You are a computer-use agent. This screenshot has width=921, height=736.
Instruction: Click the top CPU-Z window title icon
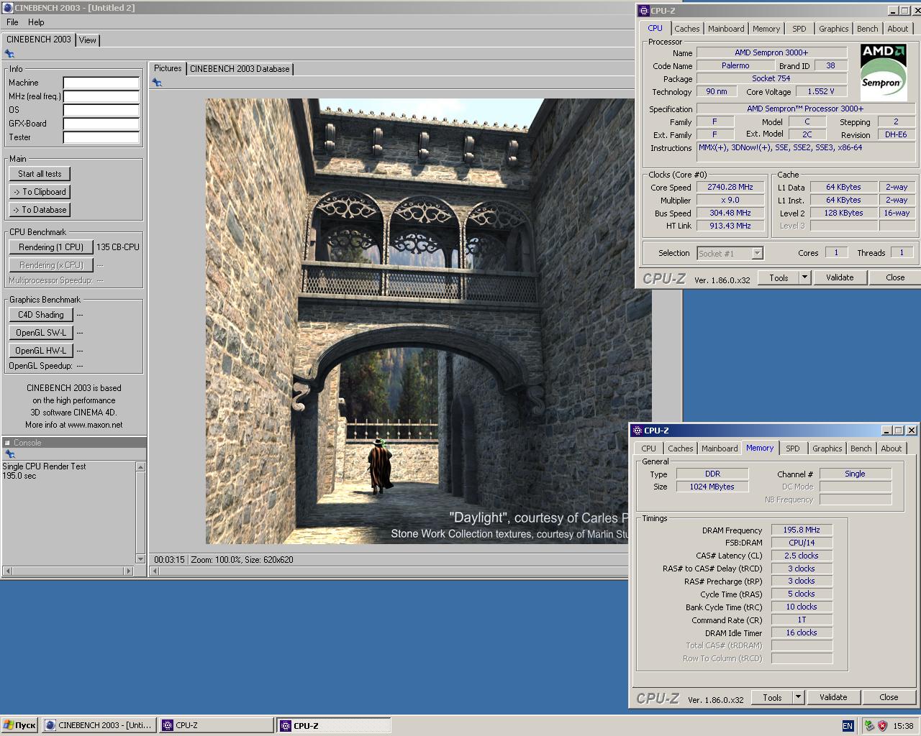tap(643, 11)
